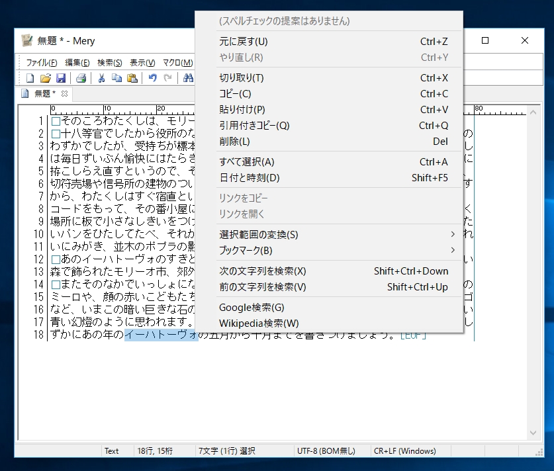Click the CR+LF (Windows) status bar indicator
The image size is (554, 471).
coord(406,451)
